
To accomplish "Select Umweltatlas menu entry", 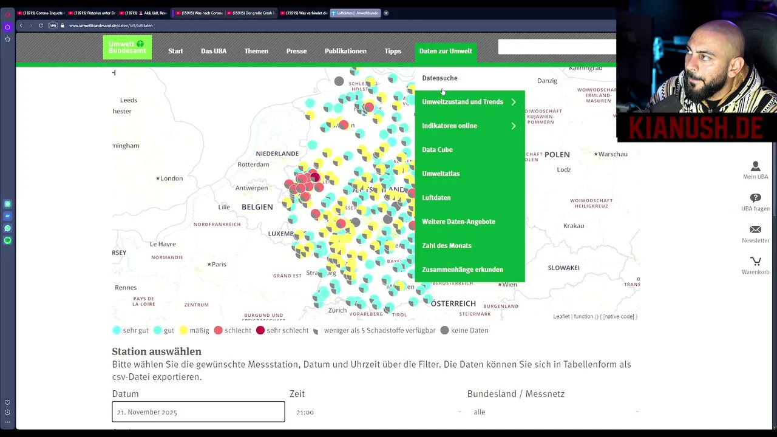I will pos(441,174).
